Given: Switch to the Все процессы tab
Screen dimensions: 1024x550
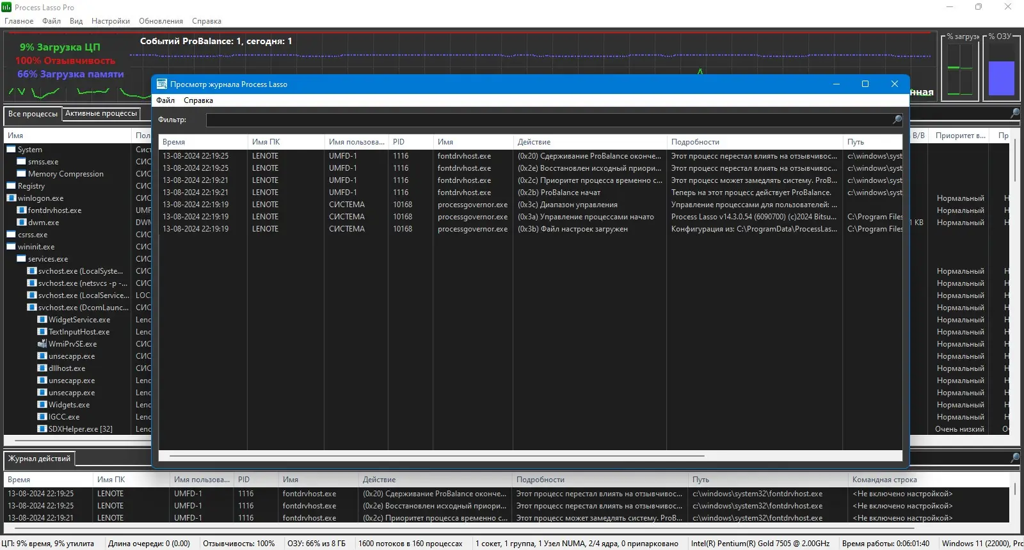Looking at the screenshot, I should pyautogui.click(x=33, y=114).
